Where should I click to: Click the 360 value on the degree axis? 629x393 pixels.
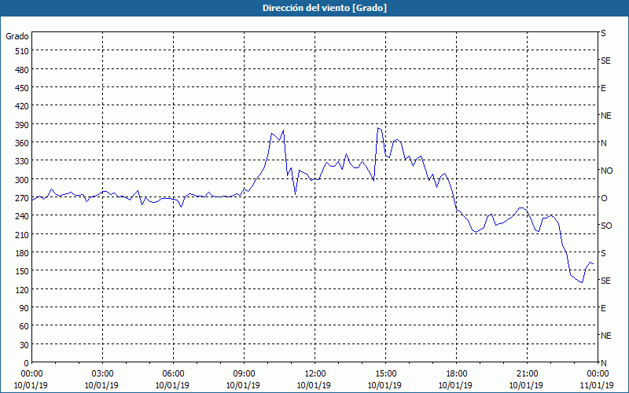pos(22,143)
